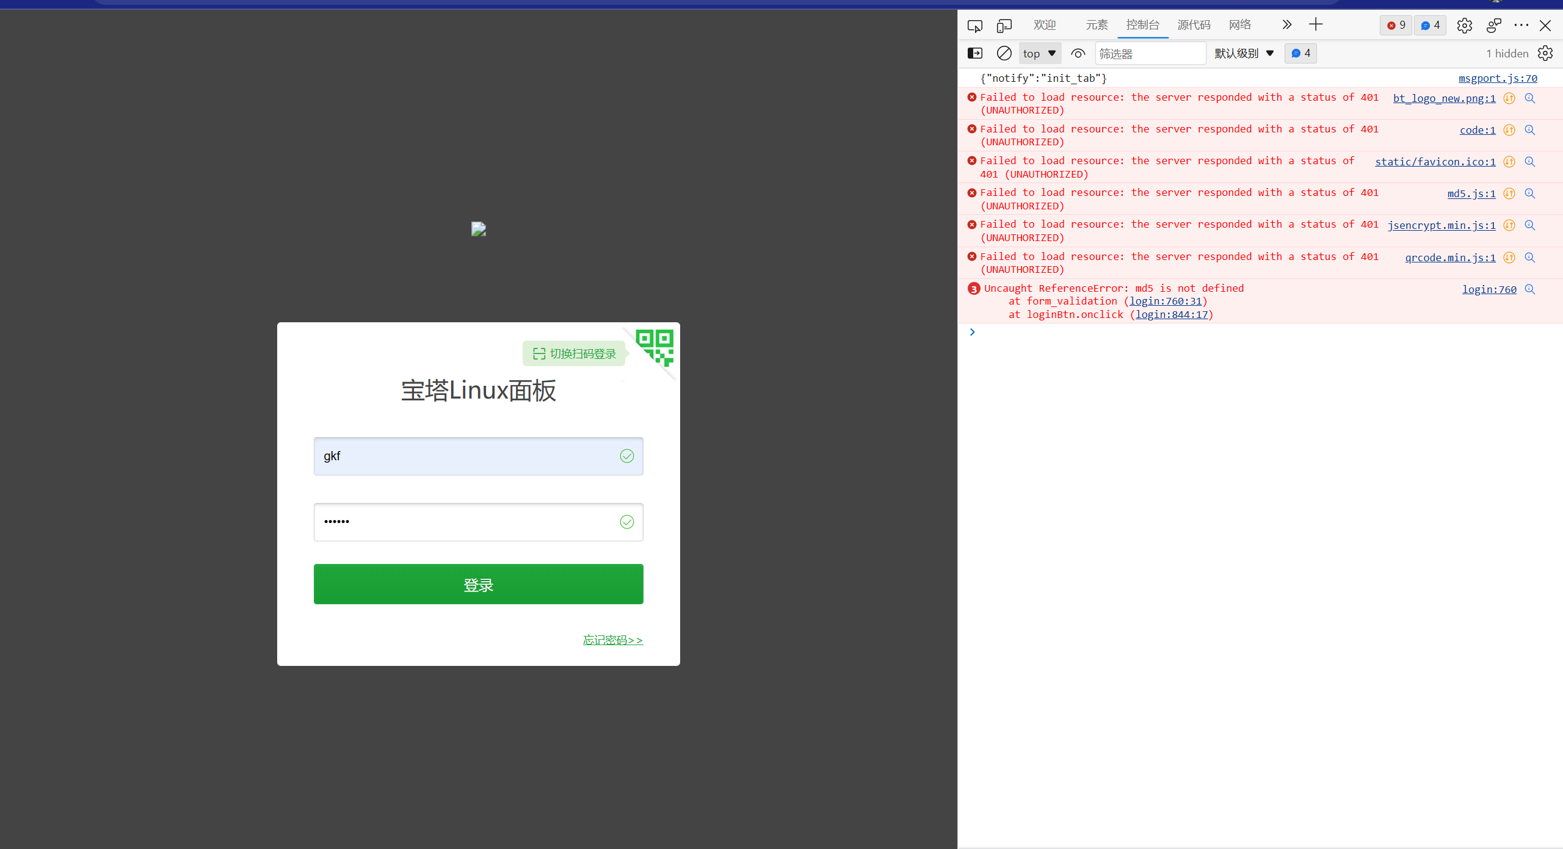
Task: Click the password input field
Action: pyautogui.click(x=478, y=522)
